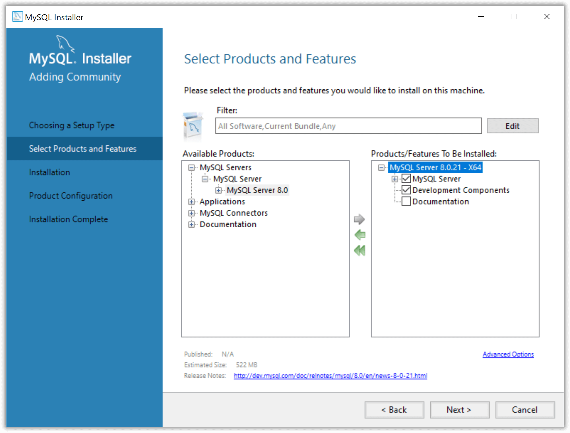
Task: Close the MySQL Installer window
Action: [x=547, y=17]
